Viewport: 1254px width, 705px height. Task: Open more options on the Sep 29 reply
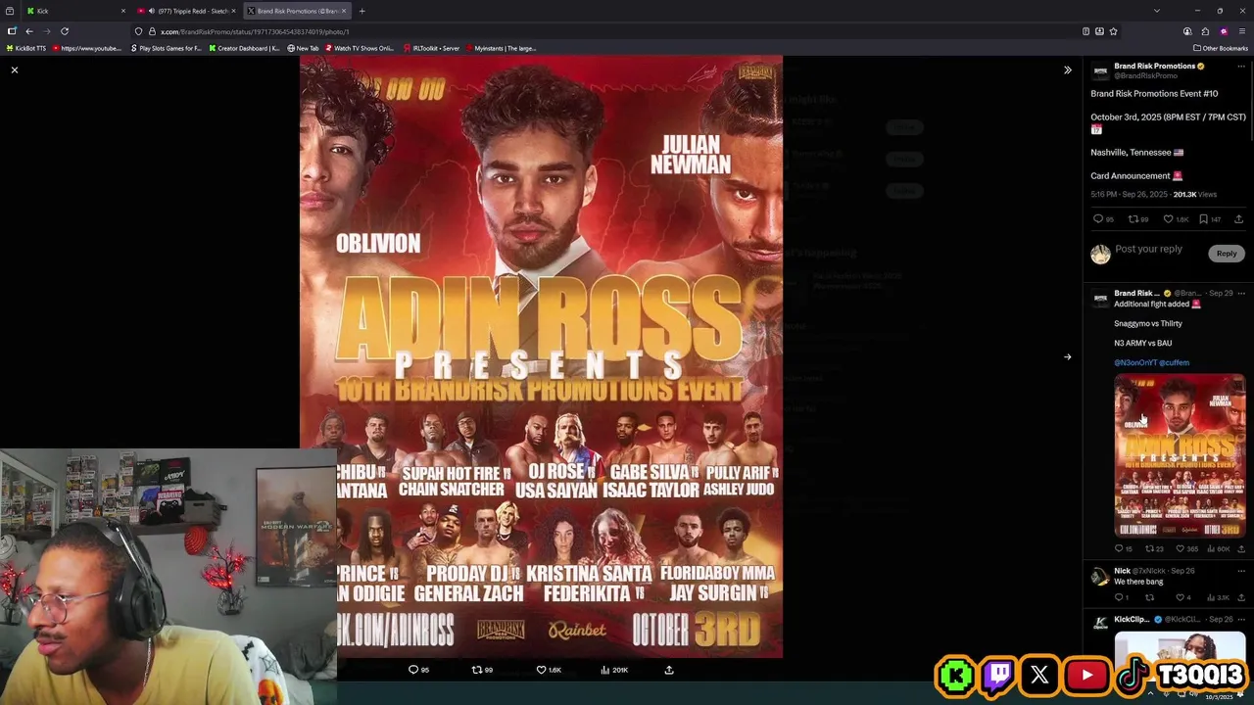point(1241,293)
